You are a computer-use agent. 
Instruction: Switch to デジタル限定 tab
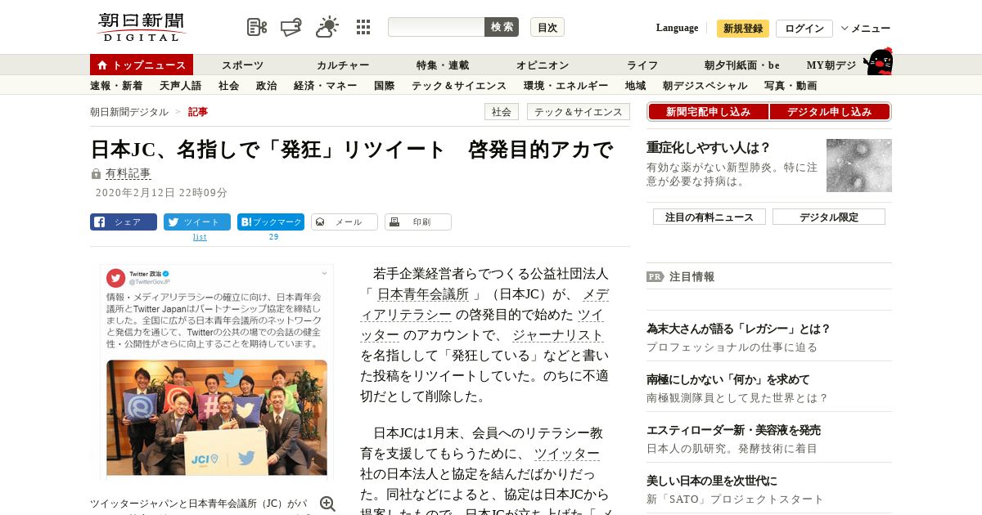point(829,217)
